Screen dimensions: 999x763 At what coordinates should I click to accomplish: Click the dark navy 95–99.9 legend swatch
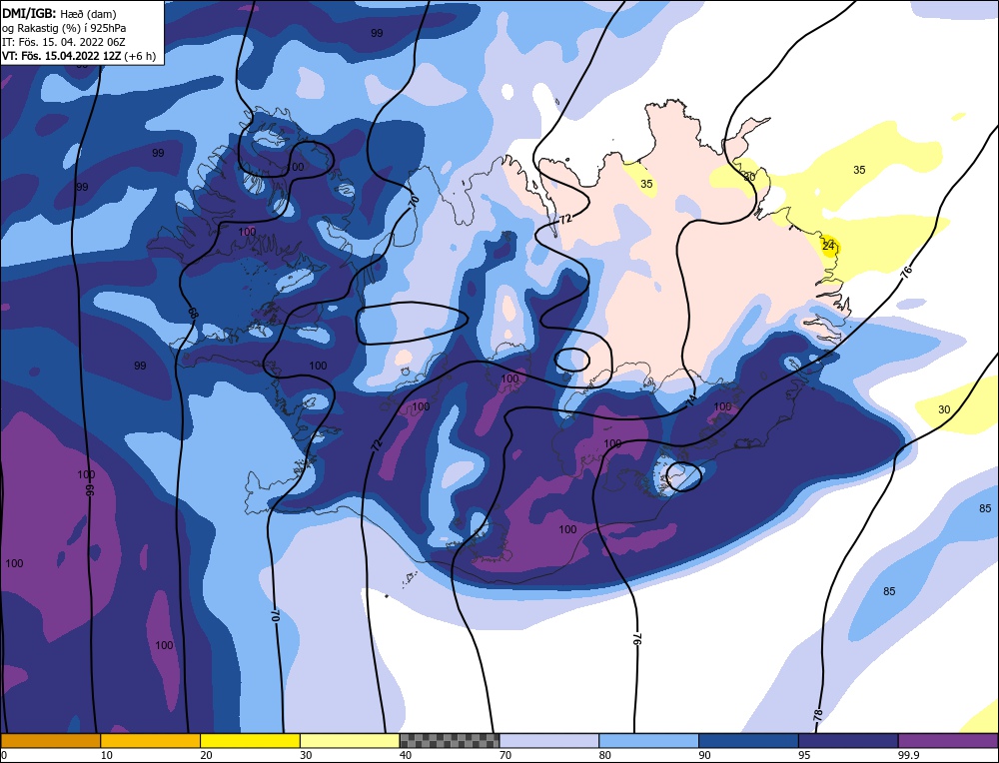click(x=848, y=740)
